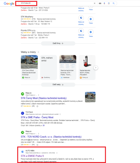Click phone number 725 888 170
Screen dimensions: 140x163
pyautogui.click(x=45, y=24)
